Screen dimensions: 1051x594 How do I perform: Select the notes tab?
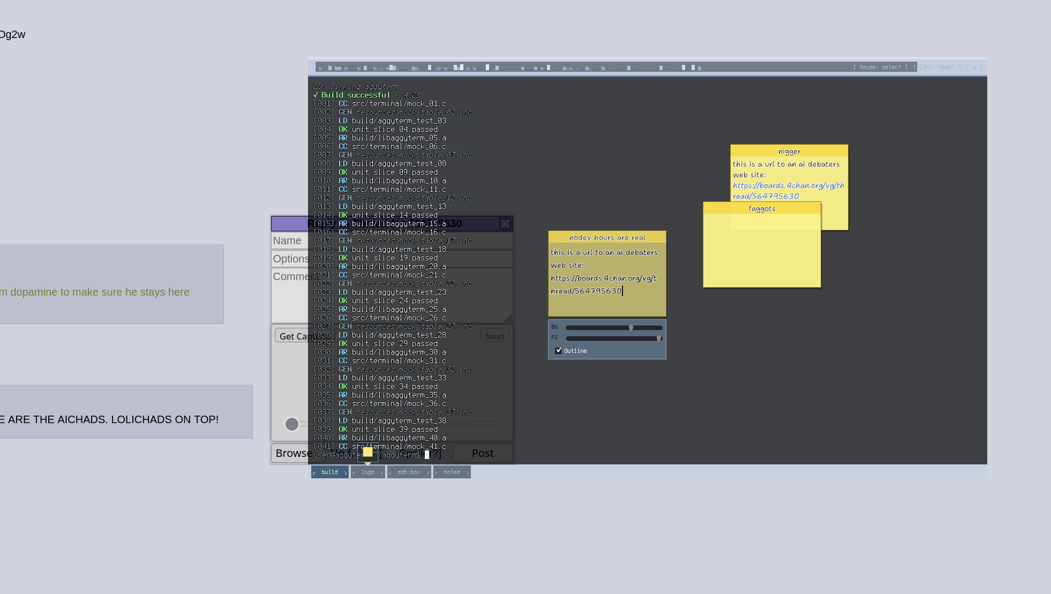click(452, 472)
